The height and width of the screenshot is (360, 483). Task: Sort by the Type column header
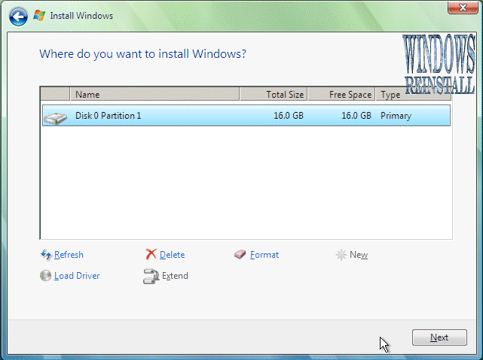413,95
